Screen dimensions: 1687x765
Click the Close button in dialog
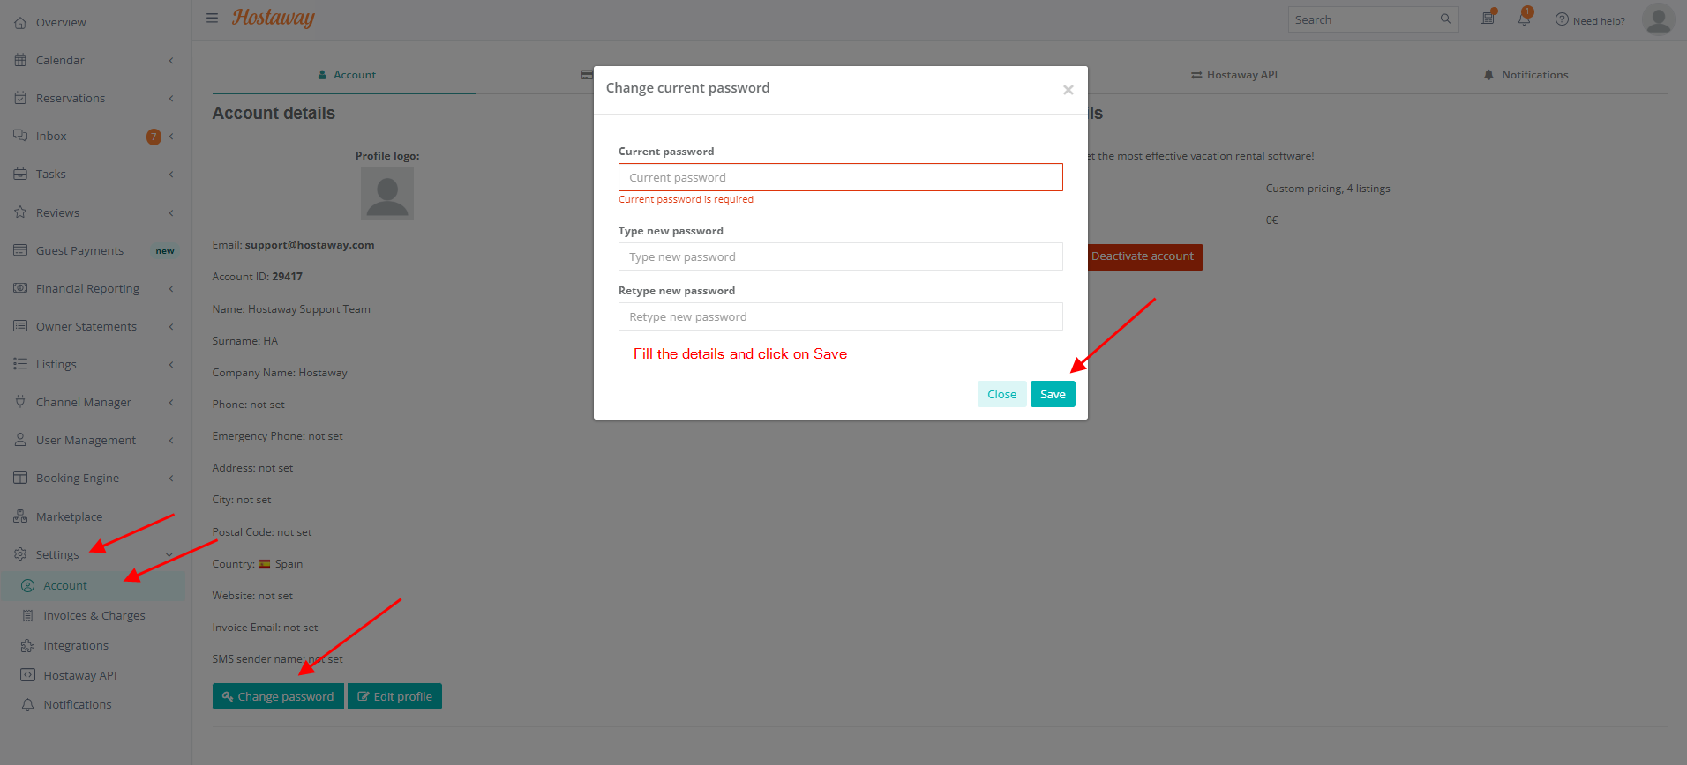click(1001, 394)
